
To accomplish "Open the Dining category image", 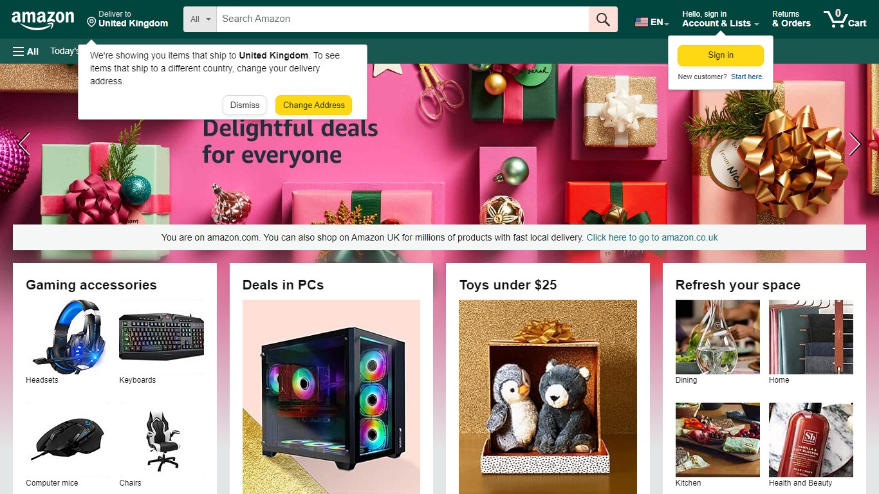I will click(x=717, y=337).
